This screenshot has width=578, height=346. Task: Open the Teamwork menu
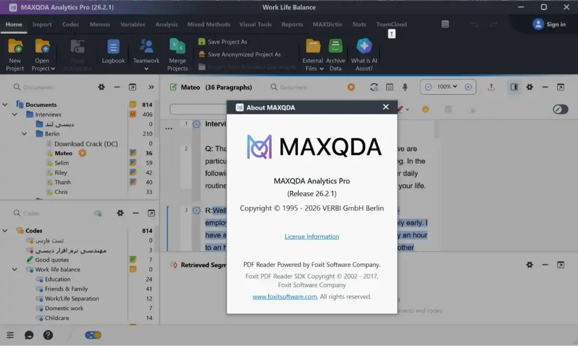click(146, 56)
